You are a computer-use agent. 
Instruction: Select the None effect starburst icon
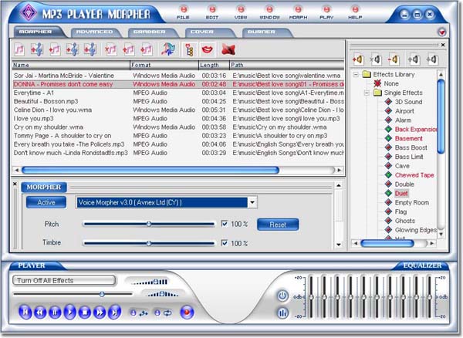pos(377,83)
